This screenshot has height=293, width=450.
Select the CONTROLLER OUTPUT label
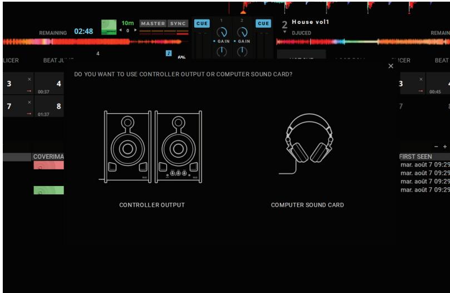152,205
